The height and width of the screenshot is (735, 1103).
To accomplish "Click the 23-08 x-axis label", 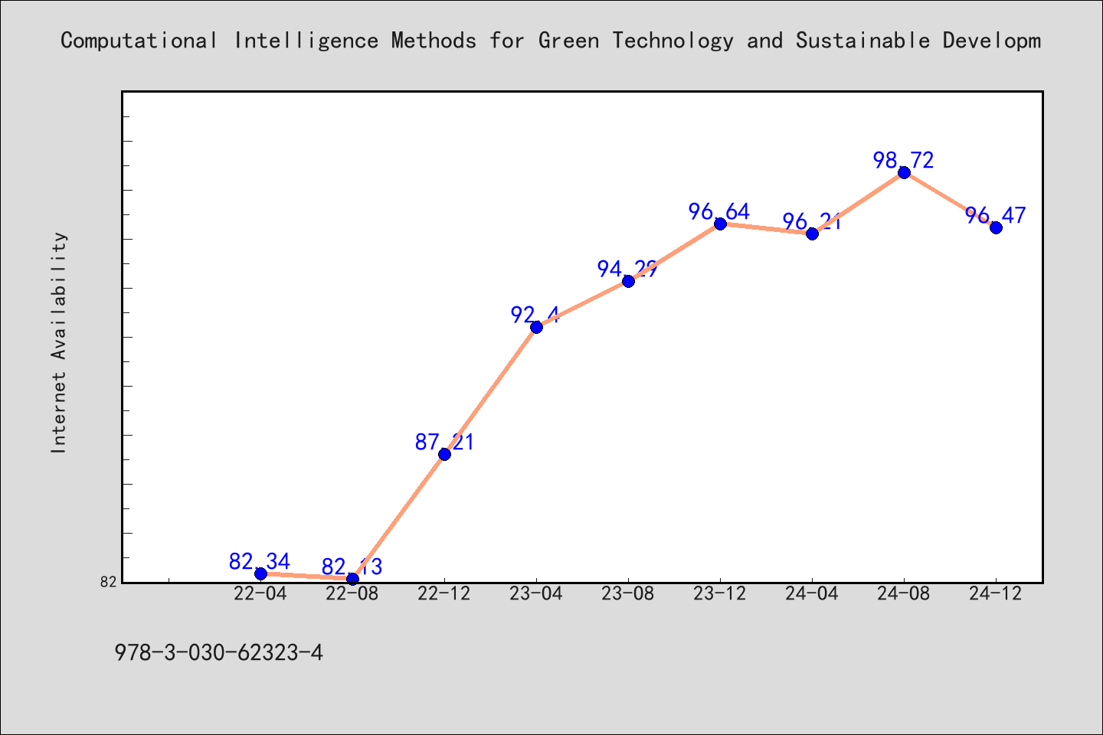I will point(628,593).
